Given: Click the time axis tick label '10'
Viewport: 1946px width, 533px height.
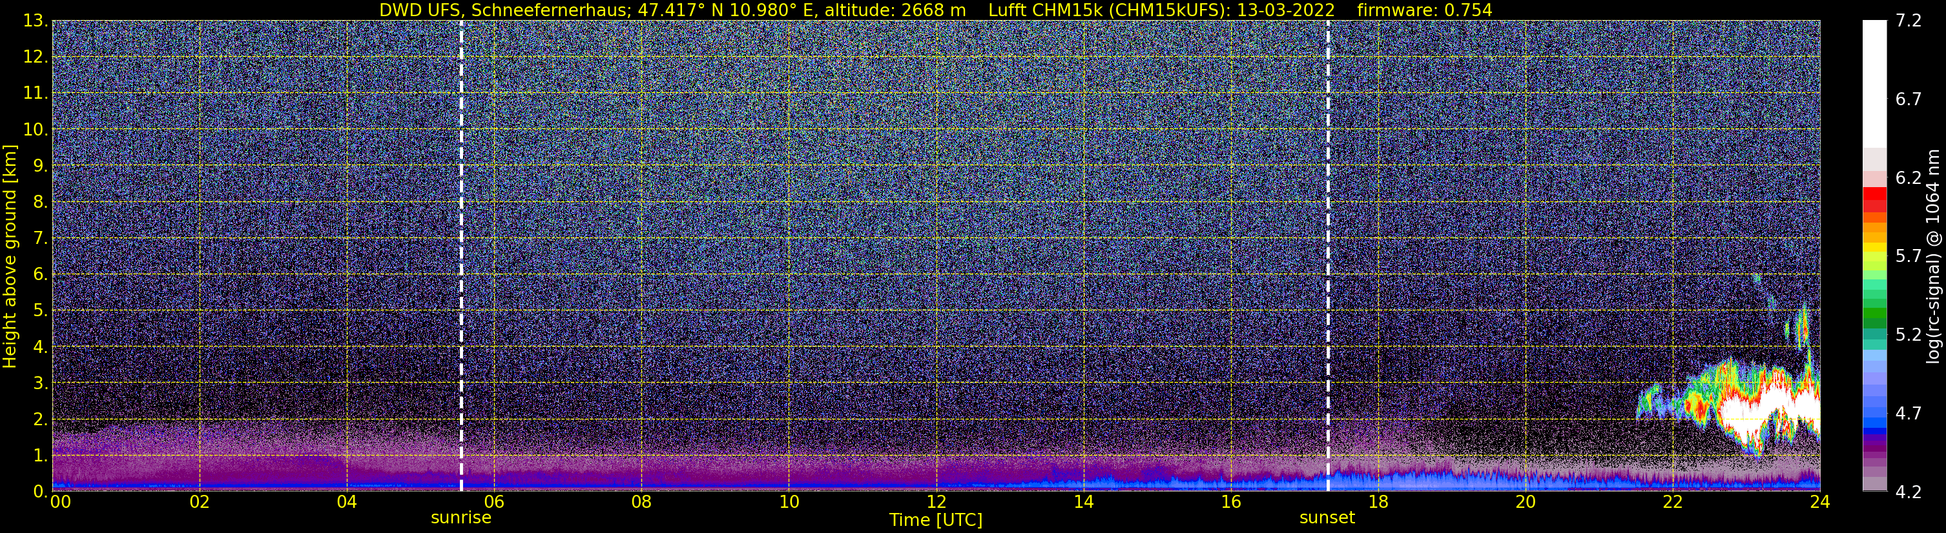Looking at the screenshot, I should (x=789, y=503).
